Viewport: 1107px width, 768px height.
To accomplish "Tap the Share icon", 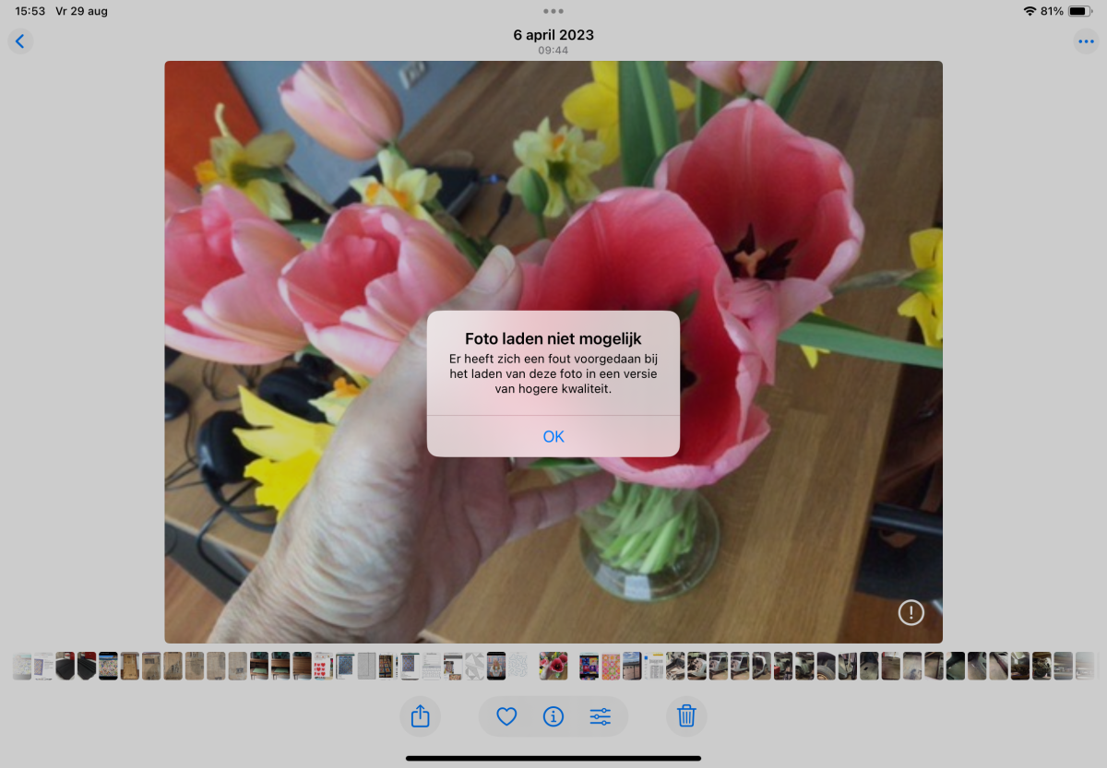I will point(420,716).
